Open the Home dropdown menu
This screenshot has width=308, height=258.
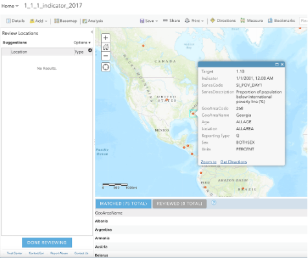click(x=10, y=6)
